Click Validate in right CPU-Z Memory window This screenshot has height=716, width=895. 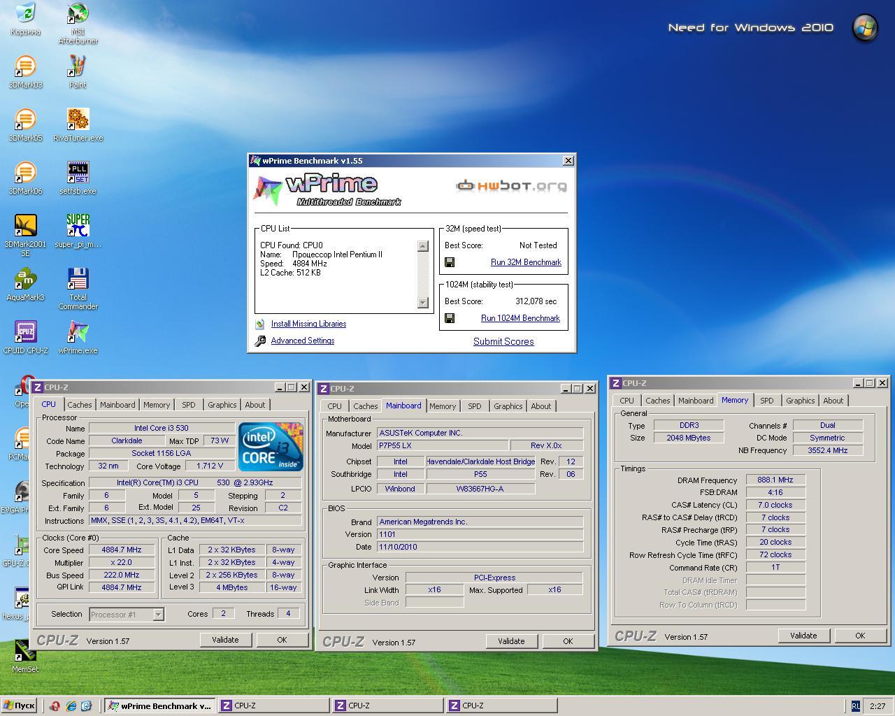[x=803, y=636]
